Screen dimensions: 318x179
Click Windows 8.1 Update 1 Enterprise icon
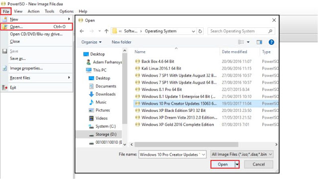(138, 96)
